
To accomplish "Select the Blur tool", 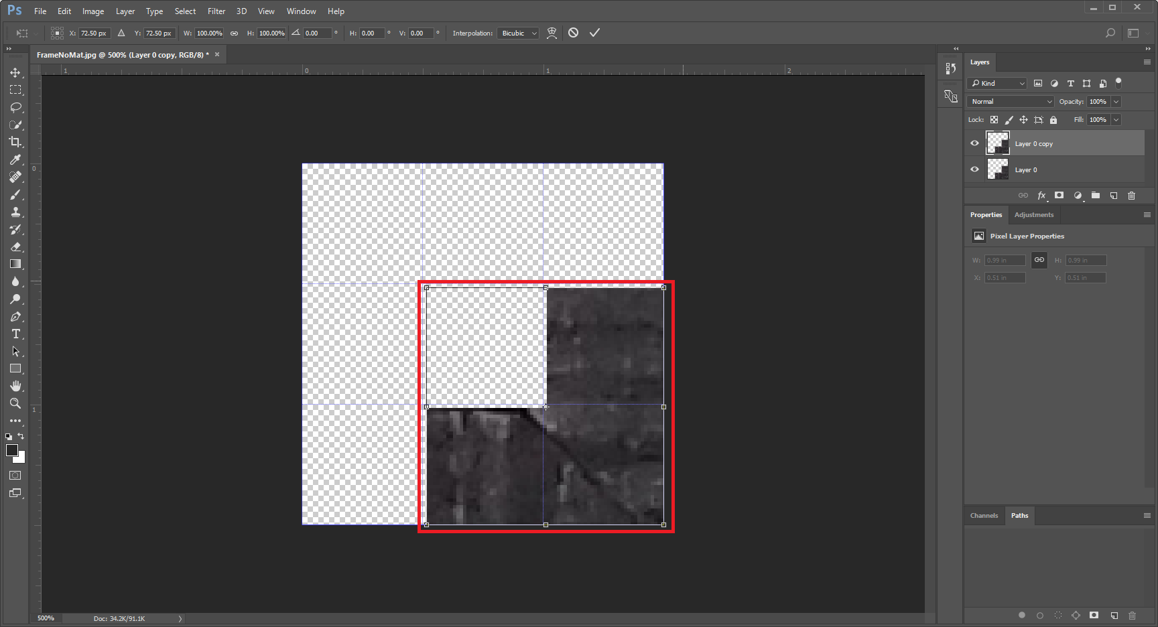I will pyautogui.click(x=15, y=281).
